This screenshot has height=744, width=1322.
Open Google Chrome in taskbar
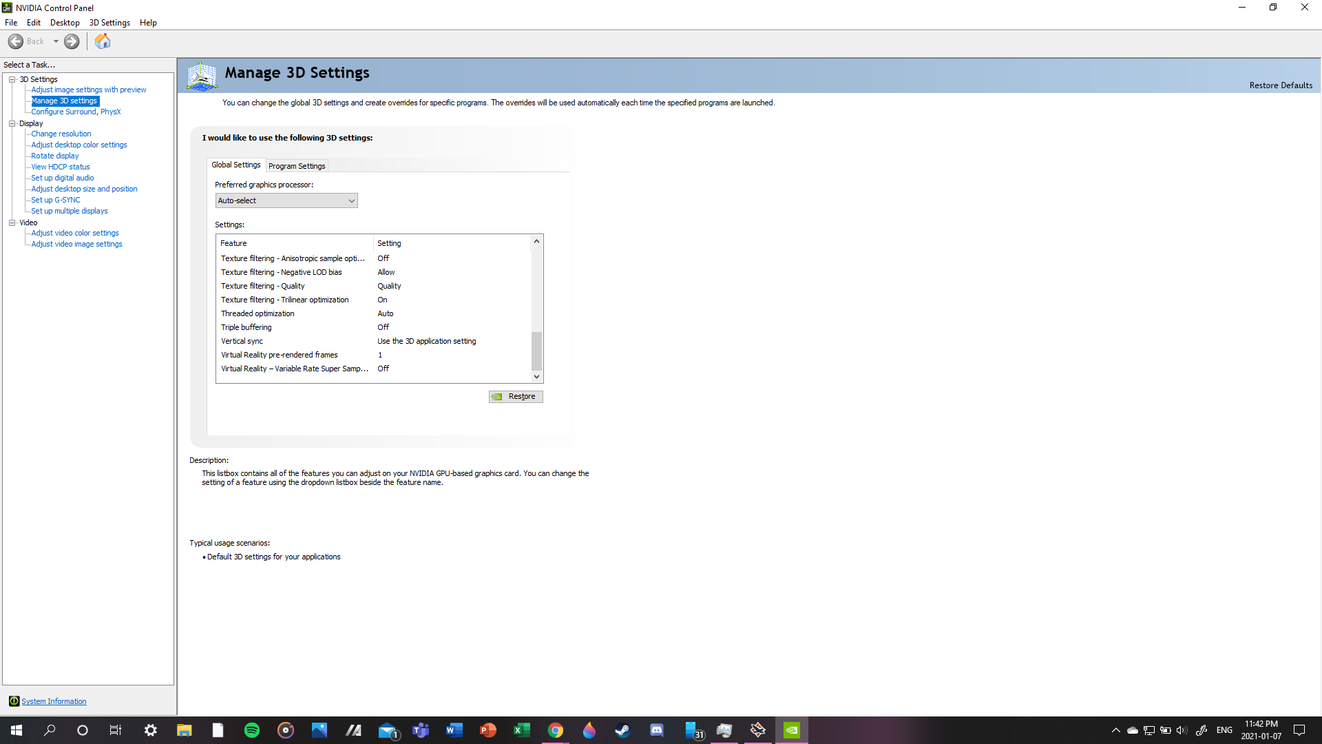[x=556, y=730]
